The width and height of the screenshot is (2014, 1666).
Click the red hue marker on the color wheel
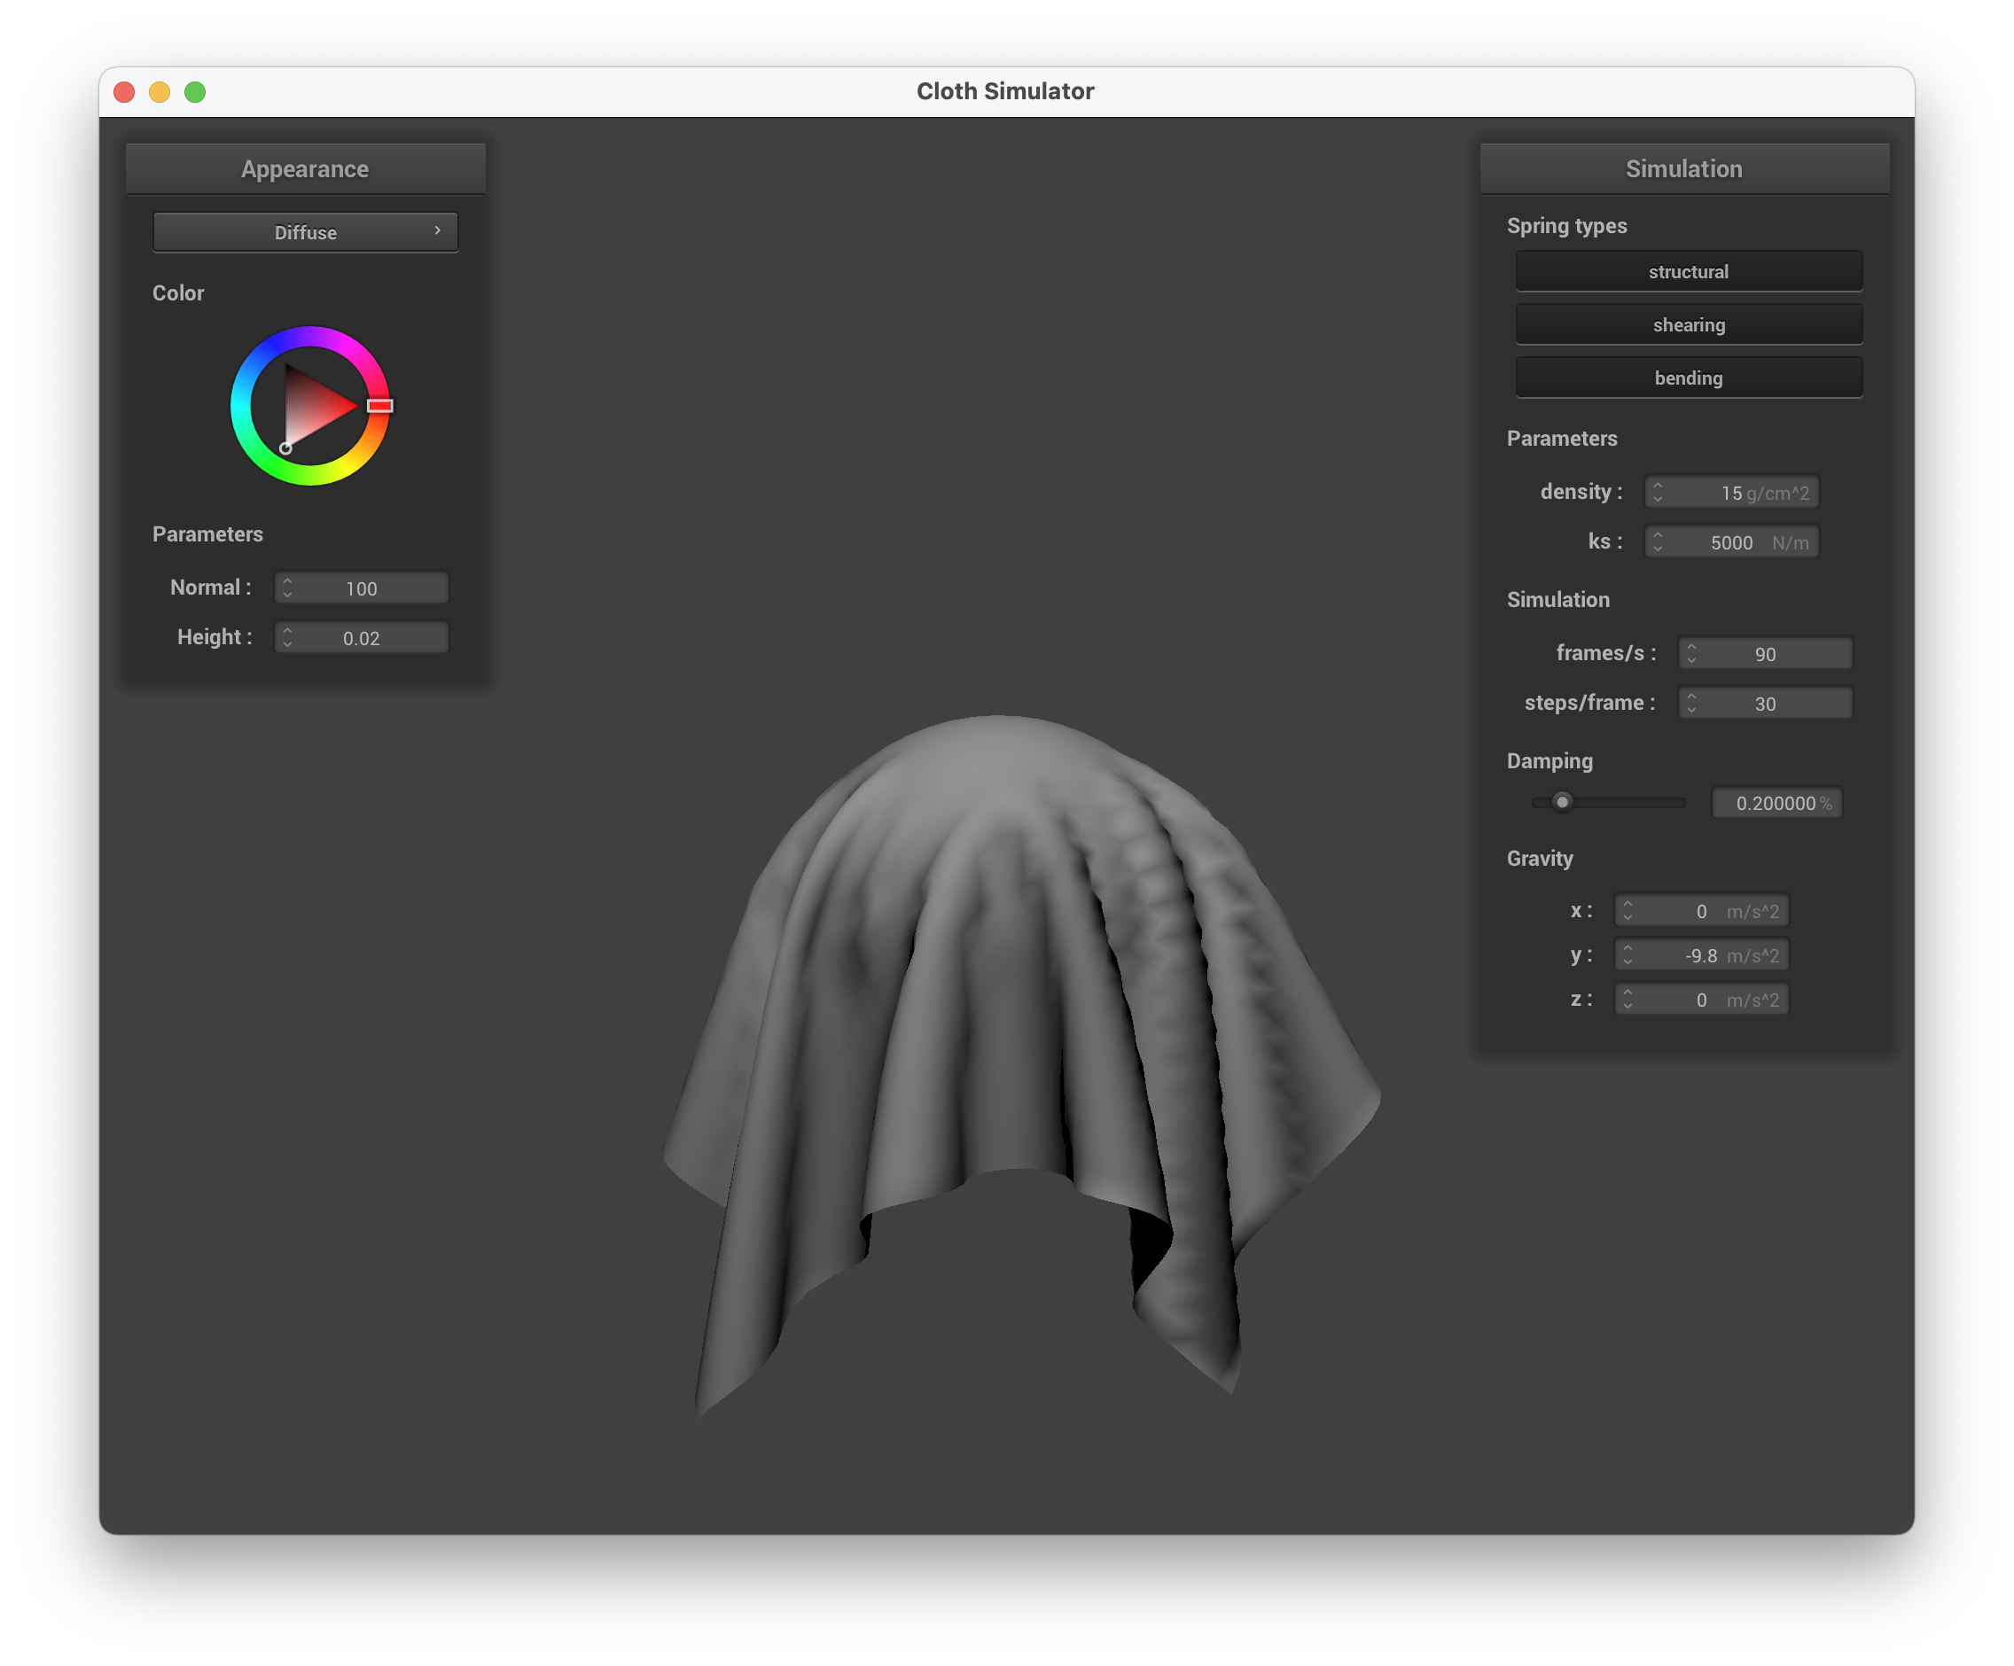pyautogui.click(x=379, y=406)
